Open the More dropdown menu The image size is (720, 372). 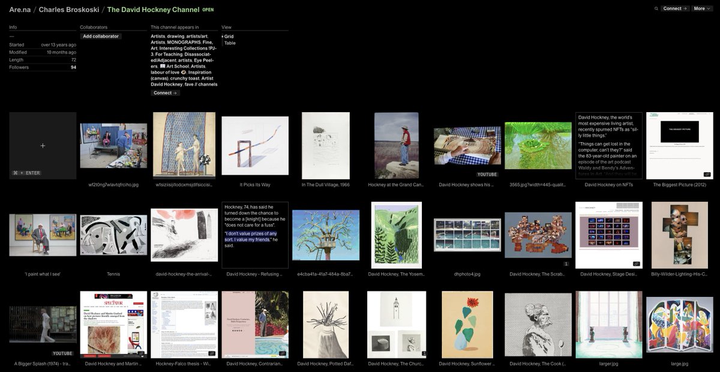(x=702, y=8)
